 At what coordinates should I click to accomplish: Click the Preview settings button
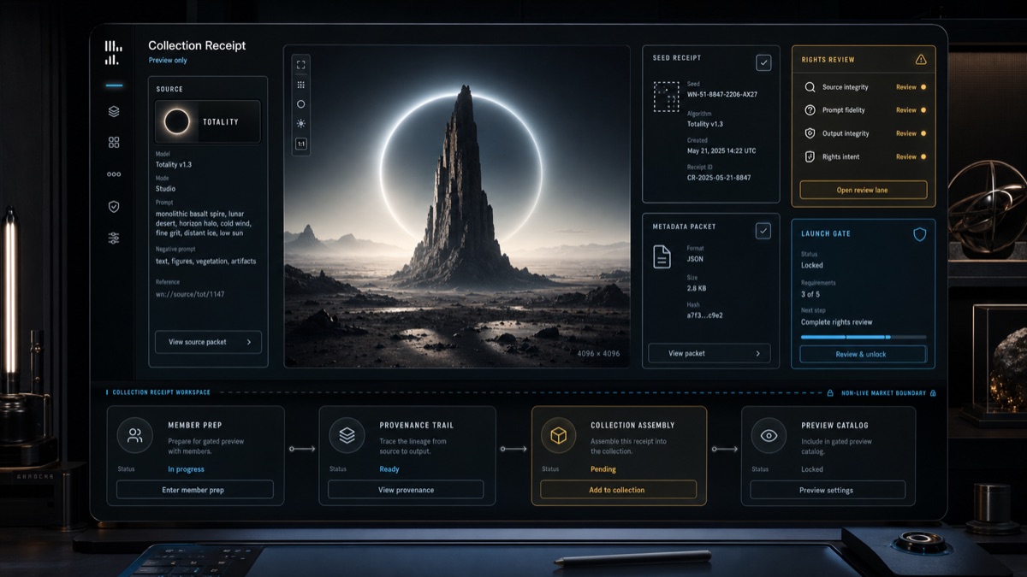(x=828, y=490)
